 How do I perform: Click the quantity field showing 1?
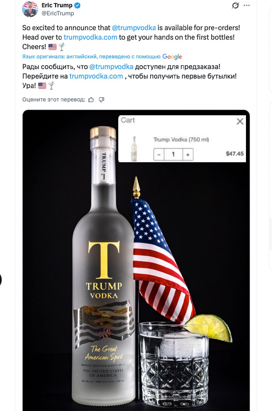pos(173,154)
